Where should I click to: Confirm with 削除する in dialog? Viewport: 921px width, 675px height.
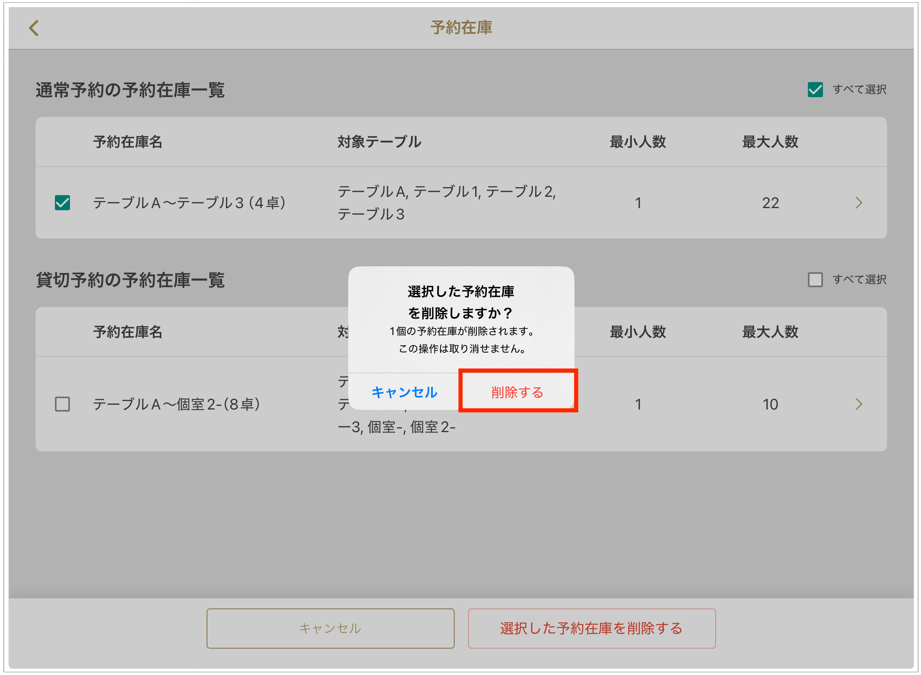coord(517,392)
